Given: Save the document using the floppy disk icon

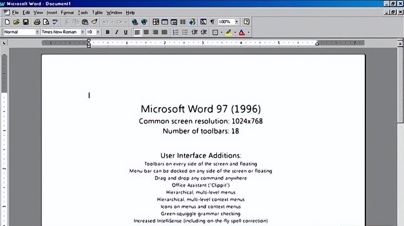Looking at the screenshot, I should 26,22.
